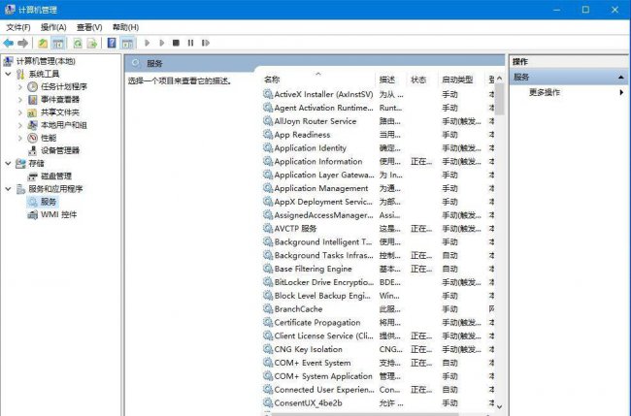This screenshot has width=631, height=416.
Task: Click the Refresh toolbar icon
Action: coord(78,43)
